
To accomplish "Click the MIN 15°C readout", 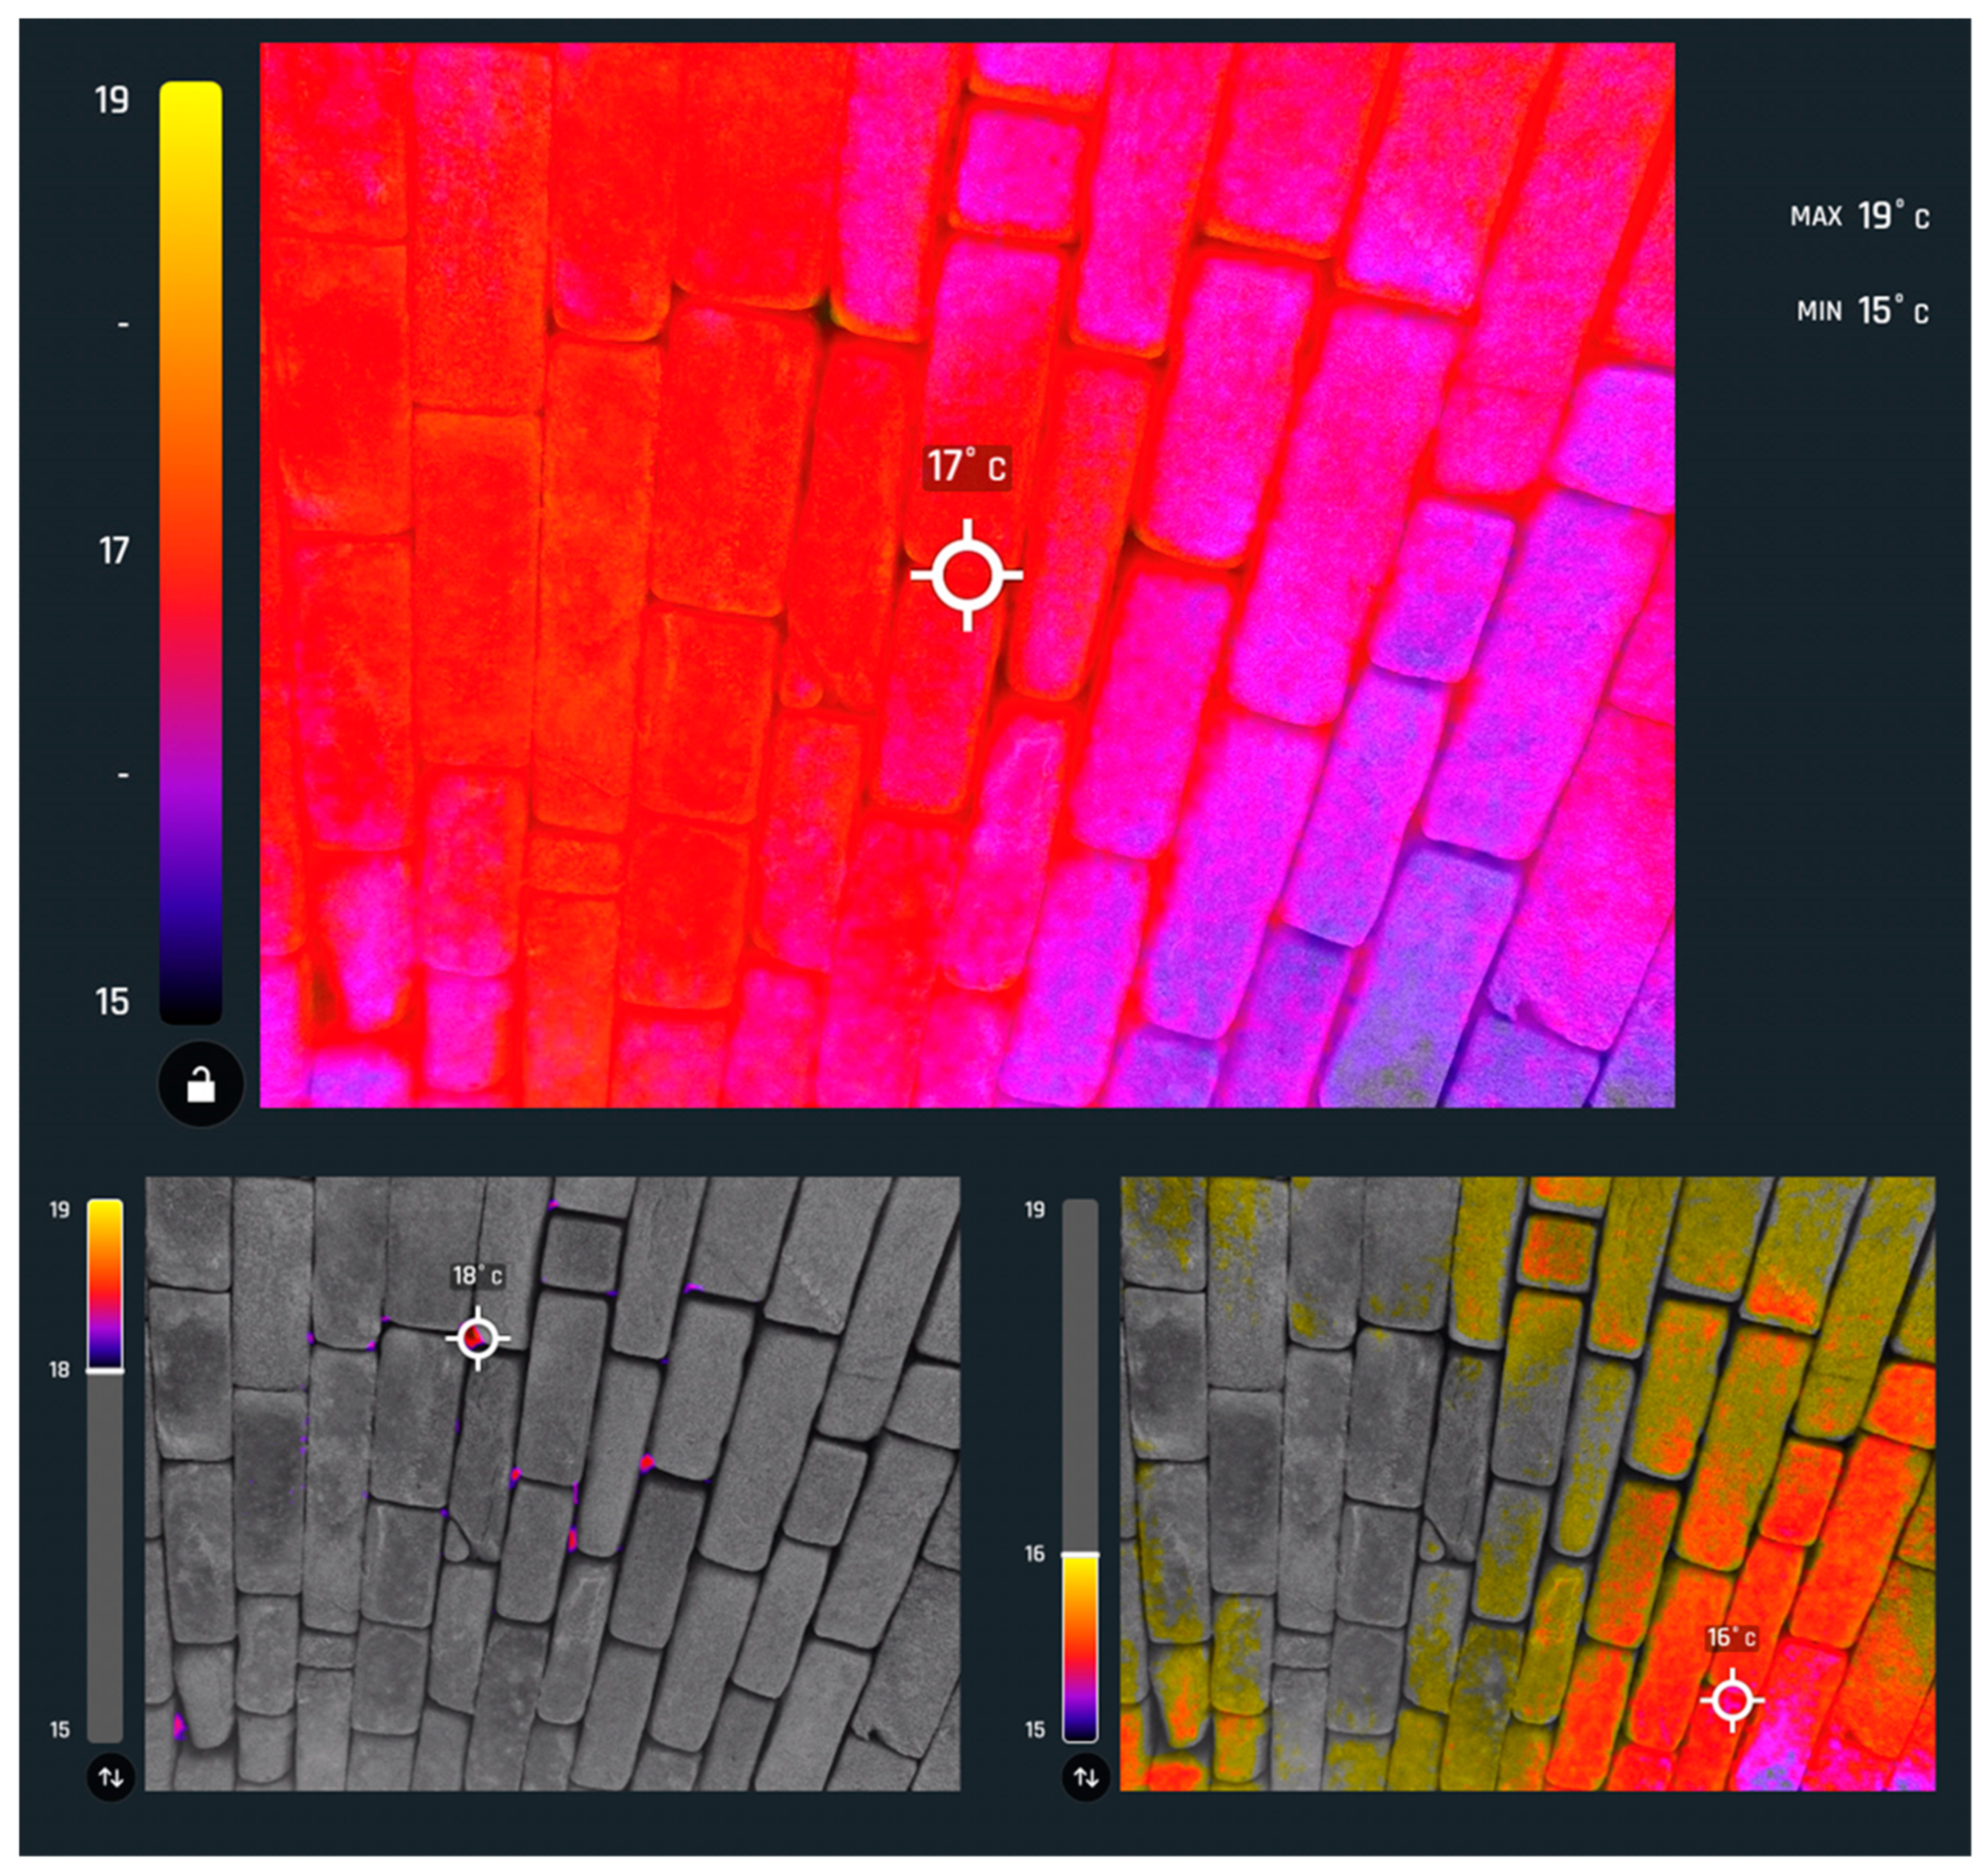I will [x=1862, y=312].
